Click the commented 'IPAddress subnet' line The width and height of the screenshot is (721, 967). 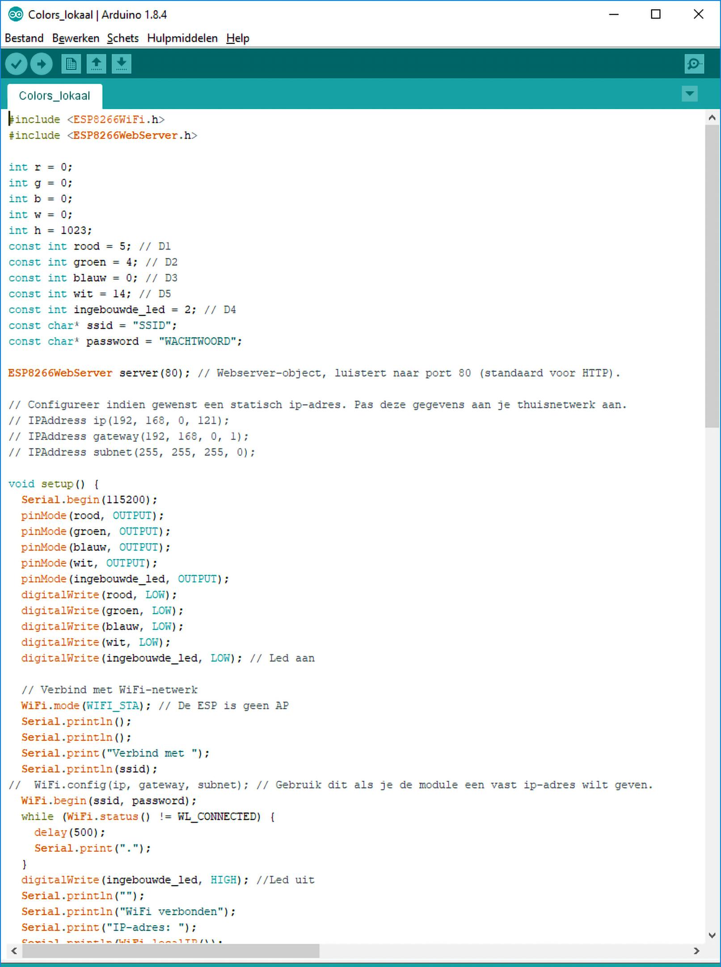coord(132,452)
